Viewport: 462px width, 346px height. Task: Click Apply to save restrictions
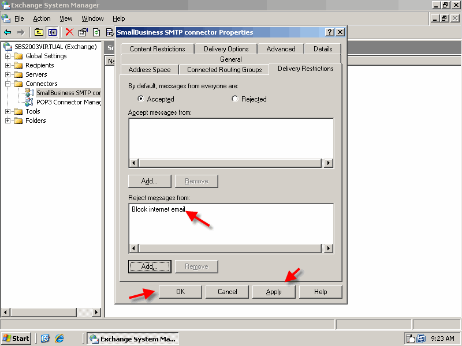274,292
